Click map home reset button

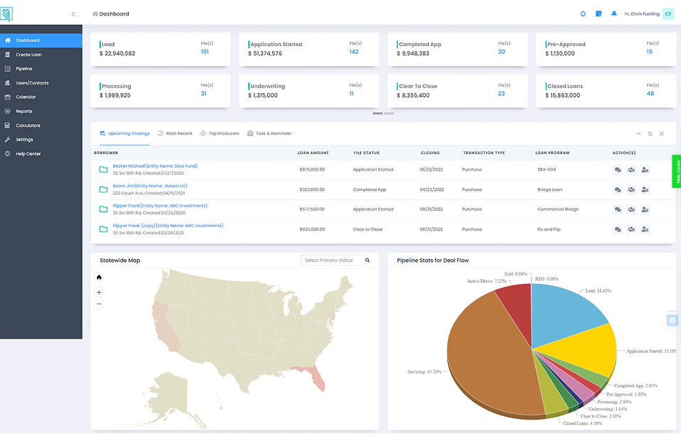[x=99, y=277]
